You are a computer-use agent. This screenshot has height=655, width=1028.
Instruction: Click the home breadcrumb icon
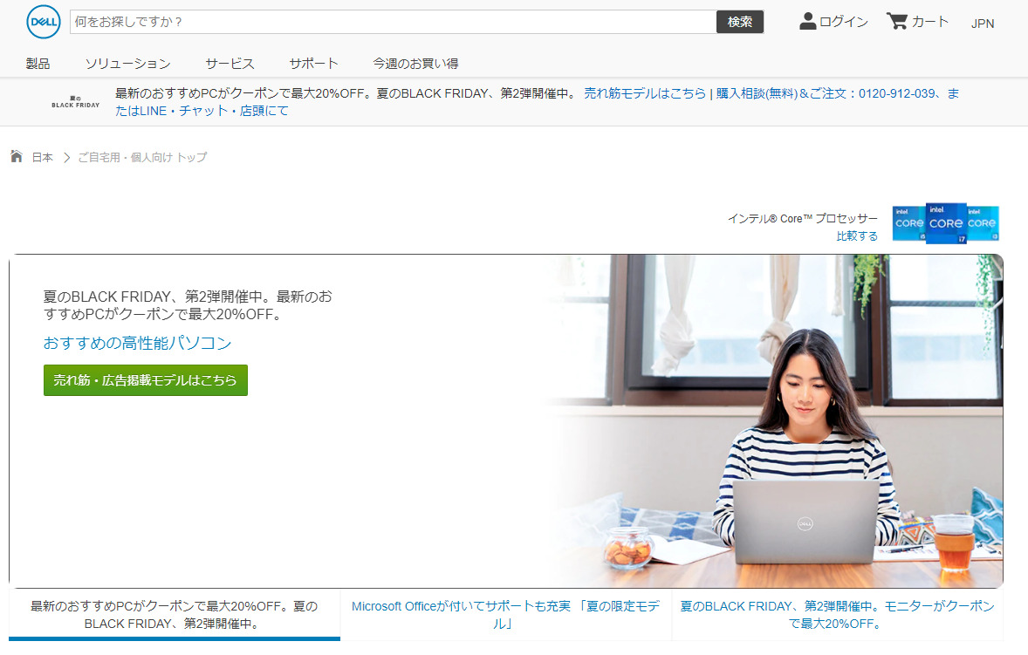pyautogui.click(x=17, y=156)
